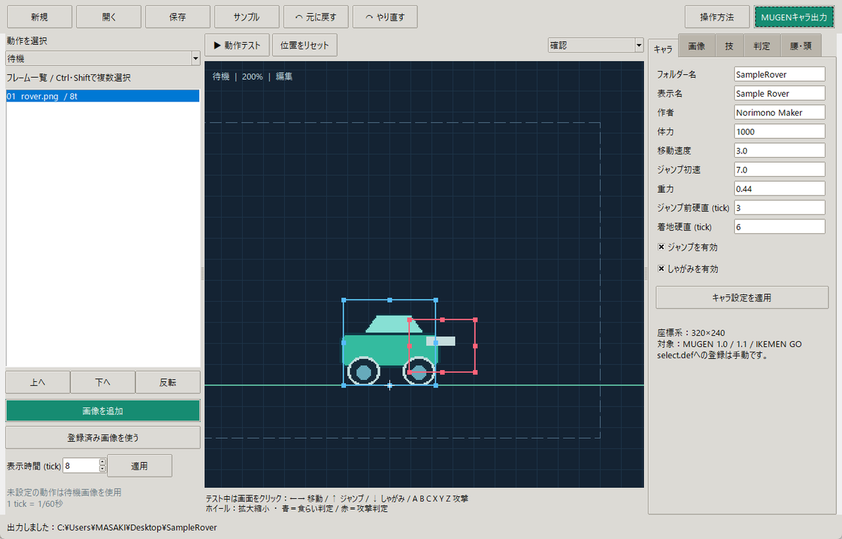Click 登録済み画像を使う button

coord(103,438)
